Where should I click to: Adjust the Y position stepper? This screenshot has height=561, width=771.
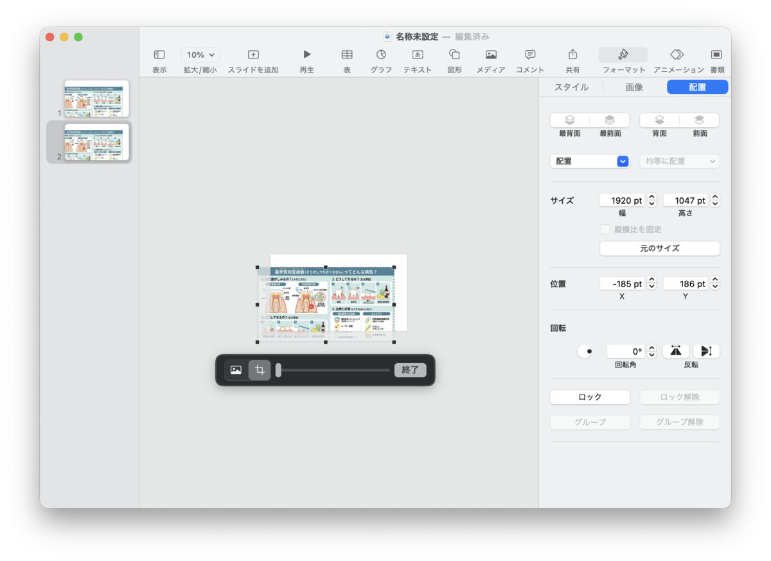(715, 283)
